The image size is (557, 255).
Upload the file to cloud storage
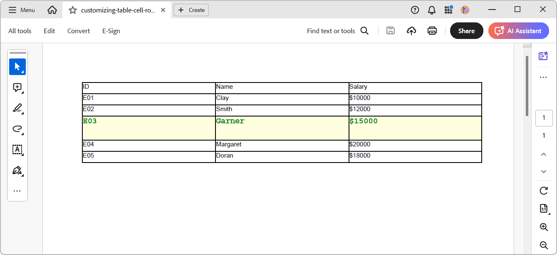pyautogui.click(x=411, y=31)
